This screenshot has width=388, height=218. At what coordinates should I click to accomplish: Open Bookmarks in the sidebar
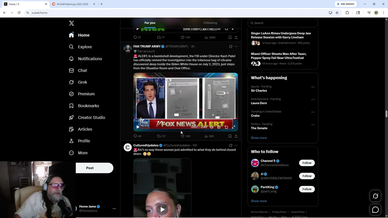84,106
